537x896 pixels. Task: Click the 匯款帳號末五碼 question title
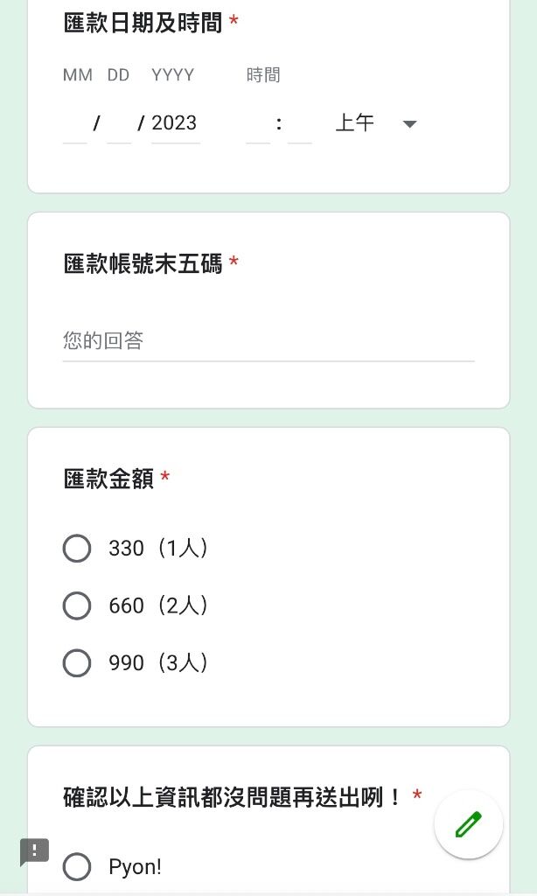coord(143,264)
